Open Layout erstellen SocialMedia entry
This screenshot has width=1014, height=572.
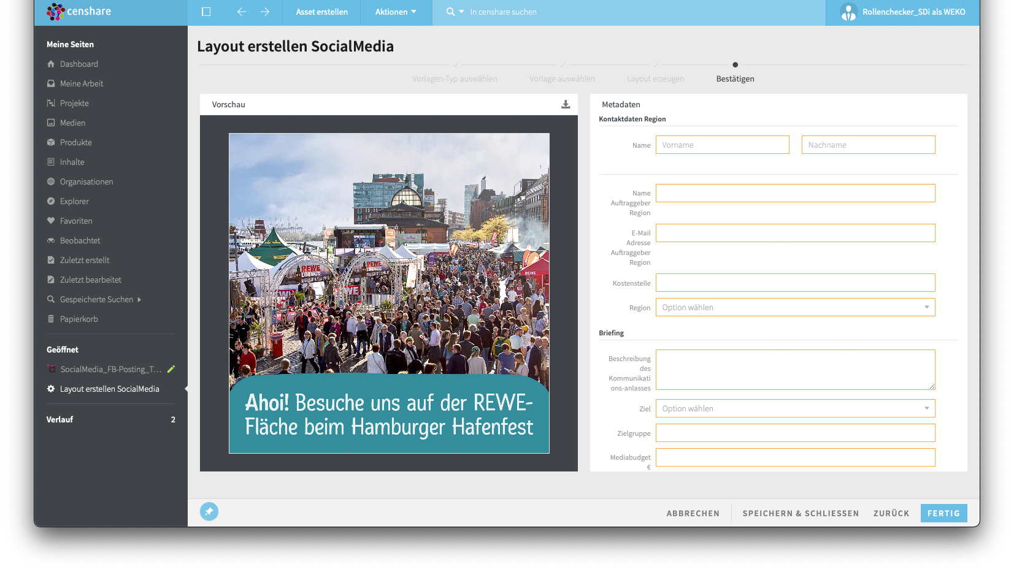pyautogui.click(x=110, y=389)
